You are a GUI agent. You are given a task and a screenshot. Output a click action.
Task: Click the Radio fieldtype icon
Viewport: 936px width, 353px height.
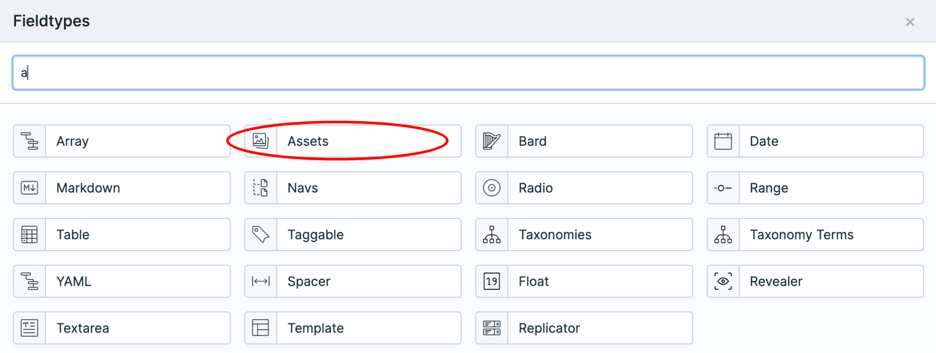click(491, 188)
